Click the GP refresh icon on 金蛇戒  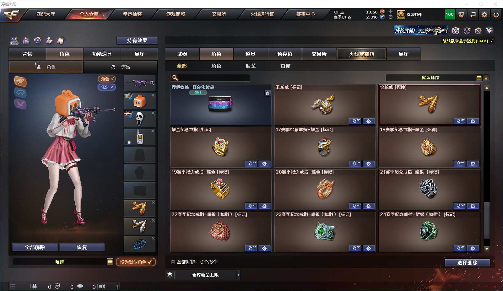point(459,121)
